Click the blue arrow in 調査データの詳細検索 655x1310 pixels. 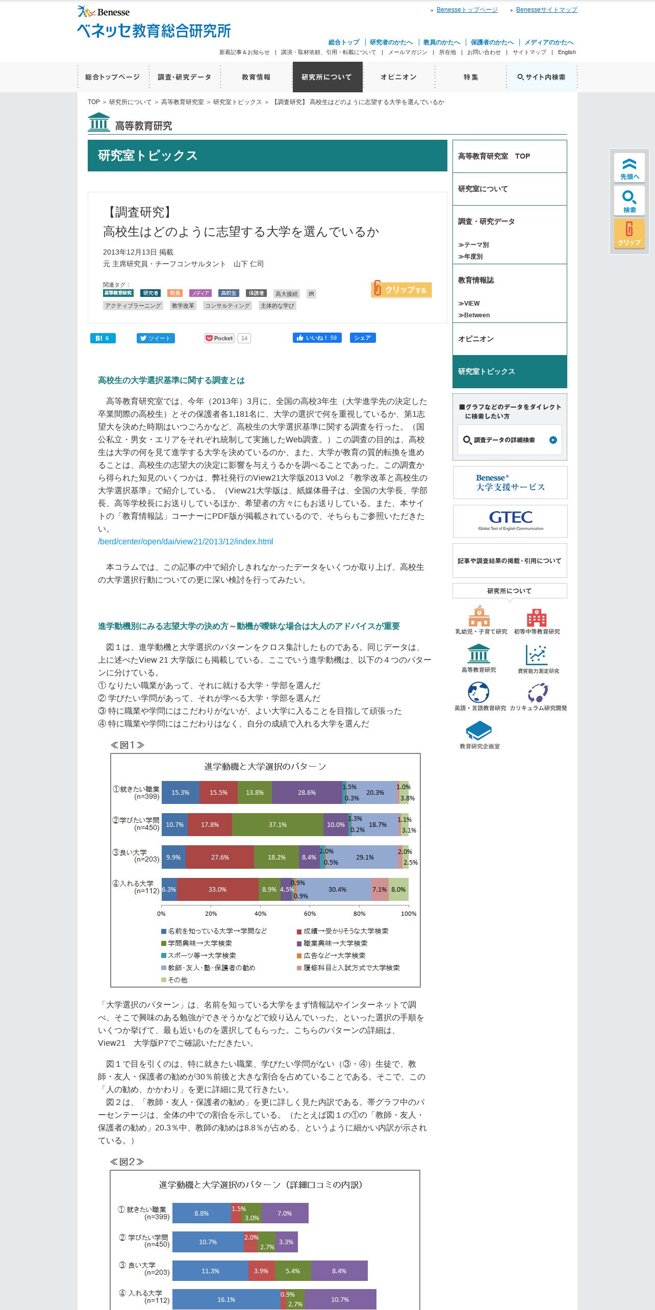pyautogui.click(x=553, y=440)
